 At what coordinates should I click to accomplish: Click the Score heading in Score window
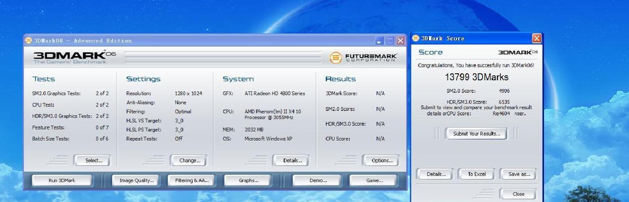[x=430, y=52]
